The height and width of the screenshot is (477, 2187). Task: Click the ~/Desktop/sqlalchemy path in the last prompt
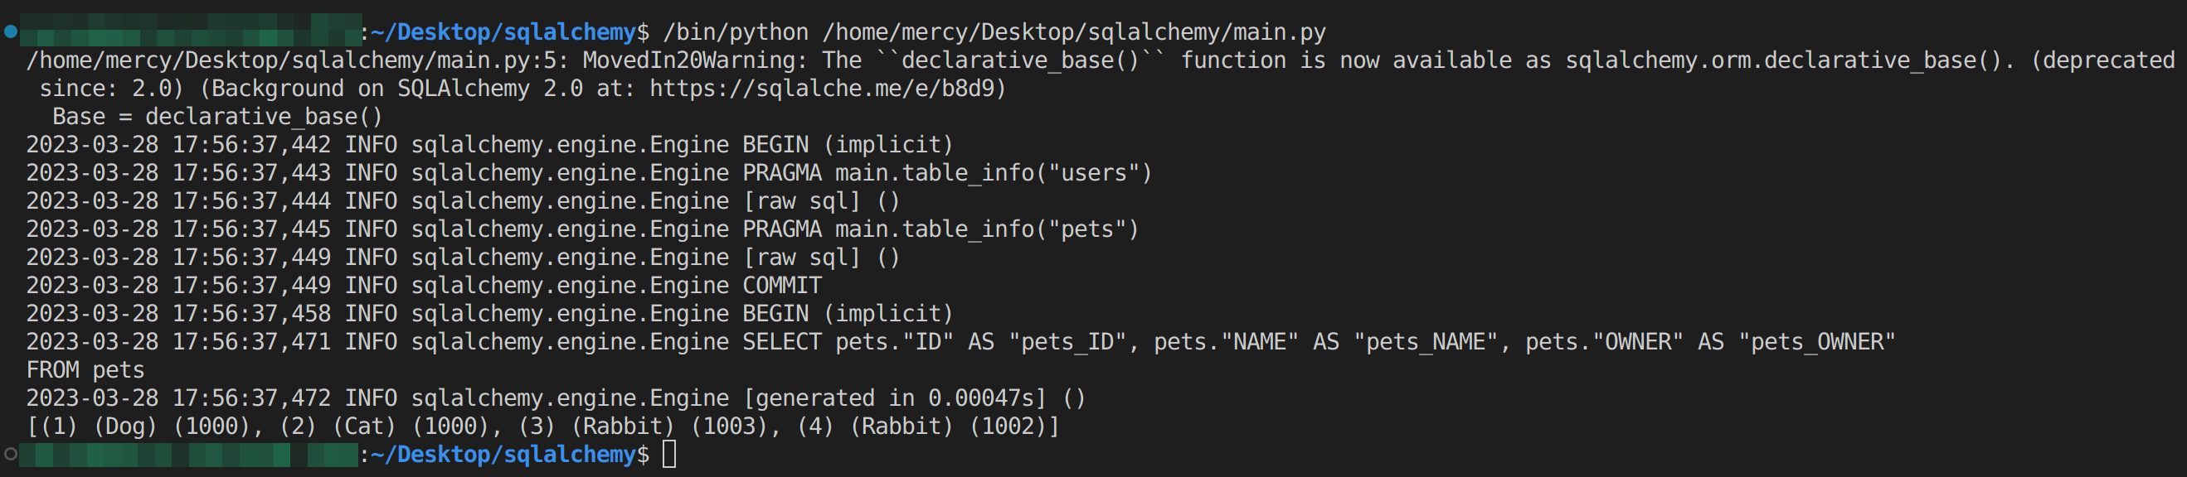tap(503, 454)
